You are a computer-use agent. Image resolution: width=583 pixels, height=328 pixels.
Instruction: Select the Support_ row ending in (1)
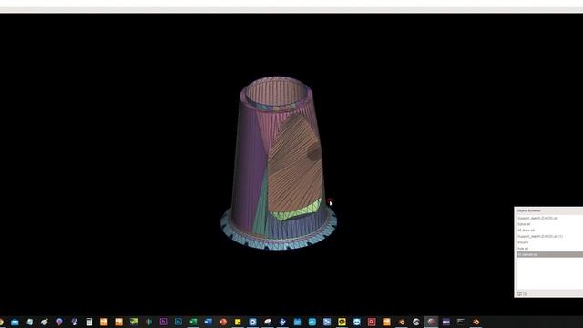click(x=550, y=237)
